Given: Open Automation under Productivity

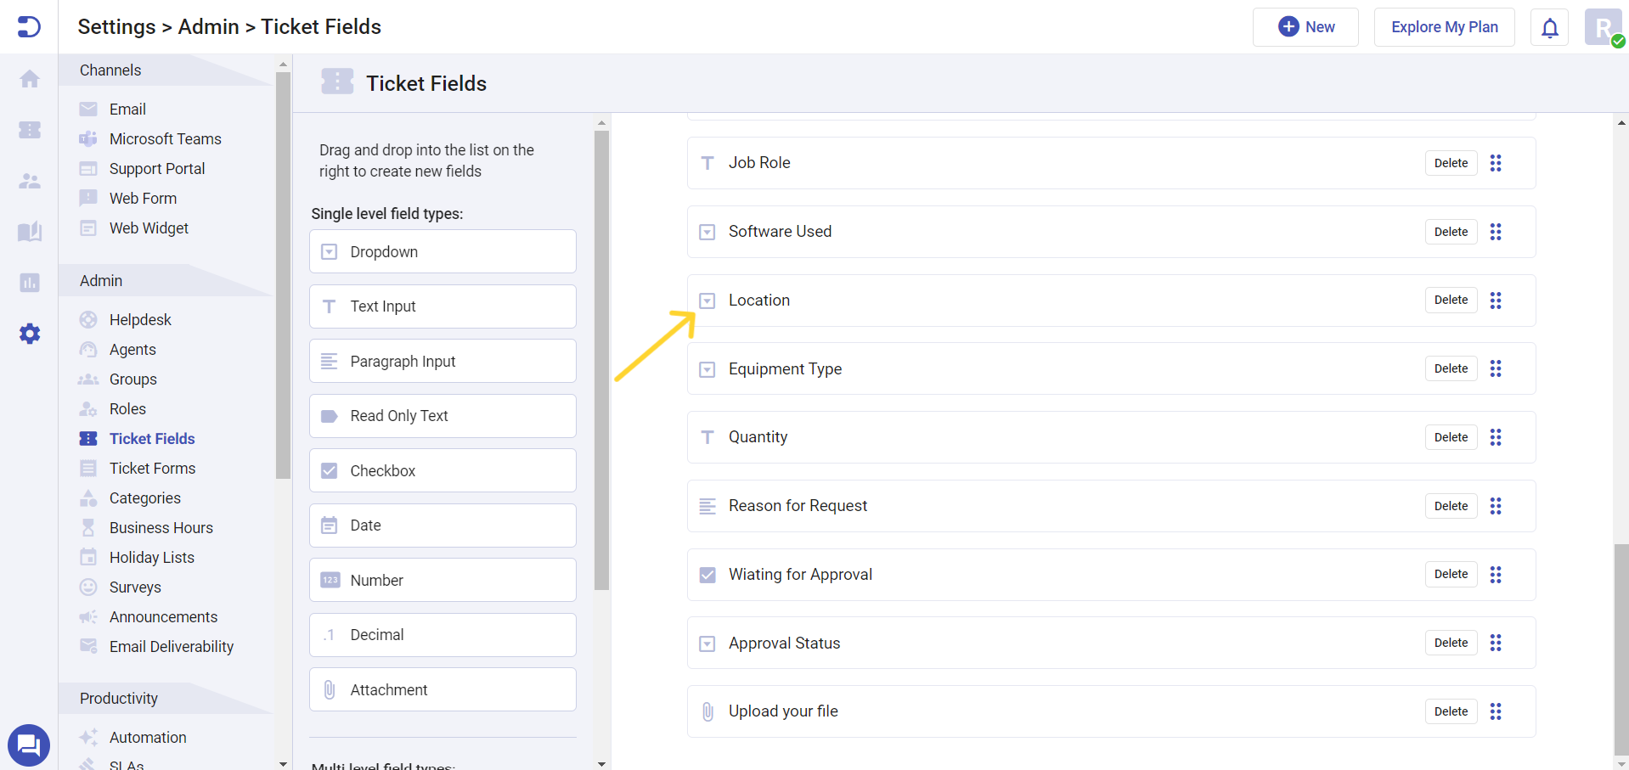Looking at the screenshot, I should tap(149, 737).
